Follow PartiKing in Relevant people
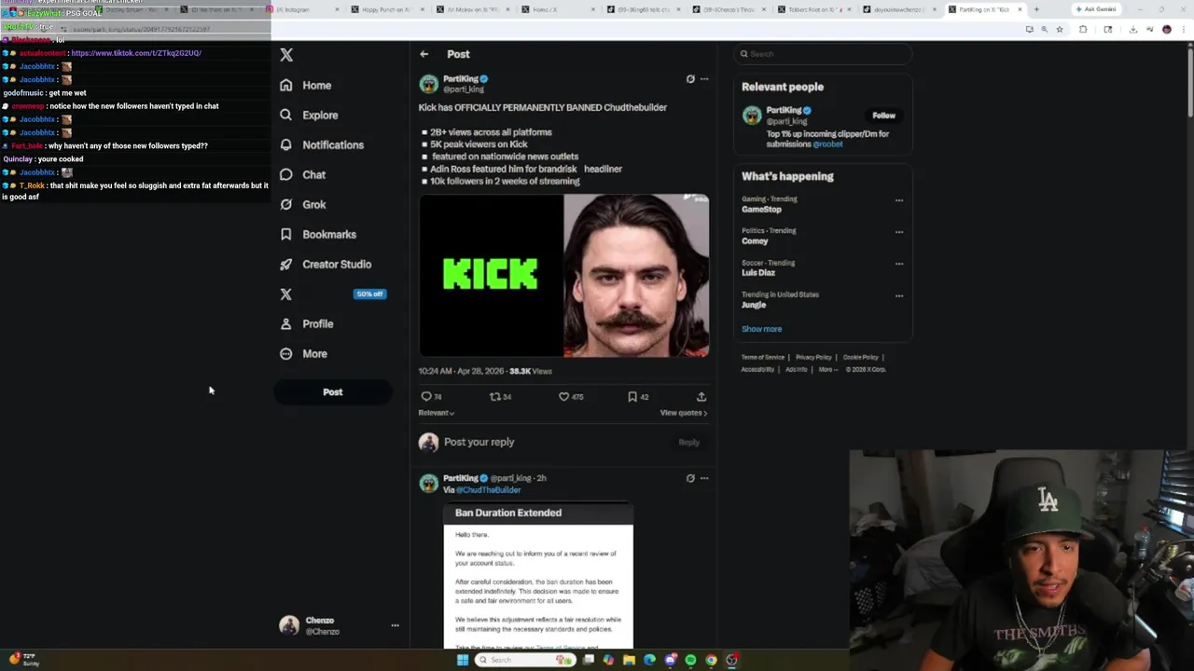1194x671 pixels. tap(883, 116)
